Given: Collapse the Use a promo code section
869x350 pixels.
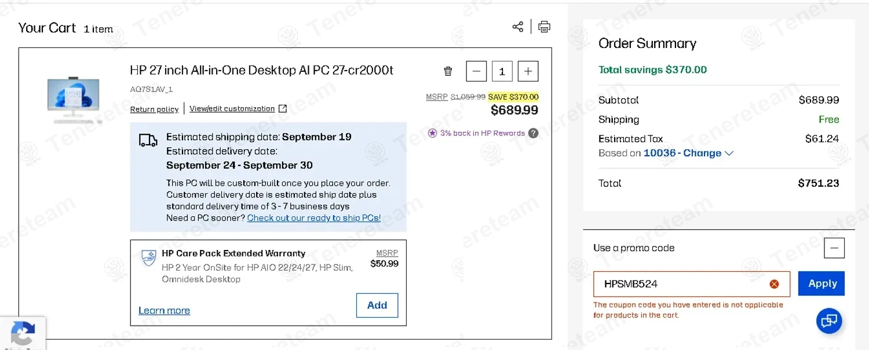Looking at the screenshot, I should (834, 248).
